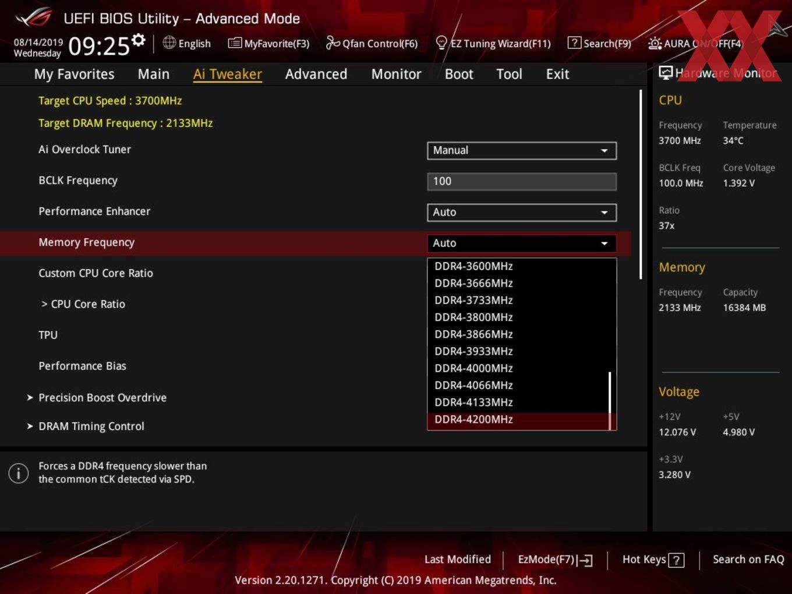Click the dropdown list scrollbar thumb
This screenshot has height=594, width=792.
point(610,401)
